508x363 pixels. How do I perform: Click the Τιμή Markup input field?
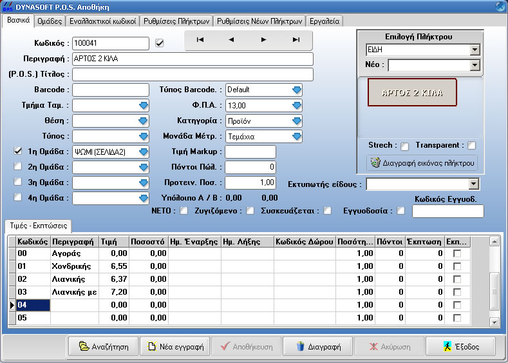tap(250, 152)
